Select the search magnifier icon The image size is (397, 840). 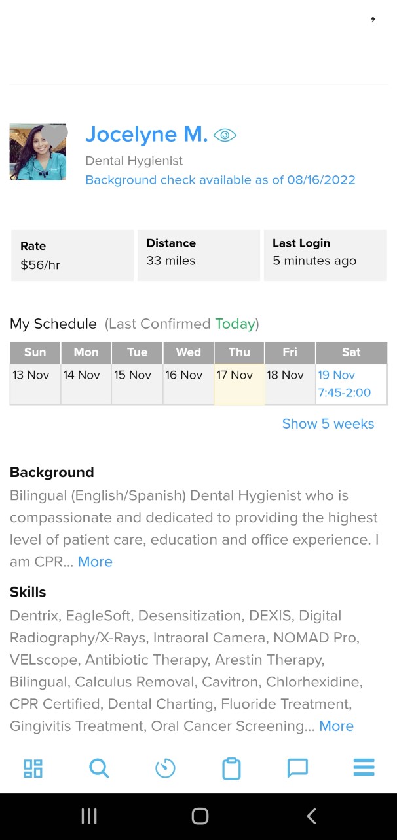(98, 768)
